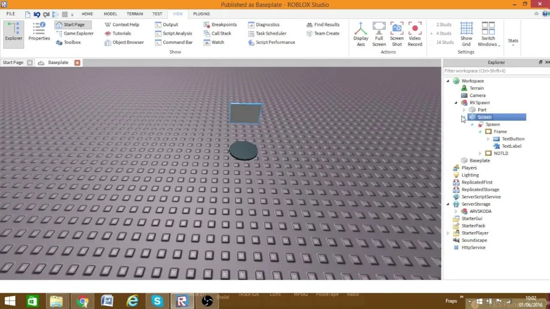
Task: Open Team Create panel
Action: (323, 33)
